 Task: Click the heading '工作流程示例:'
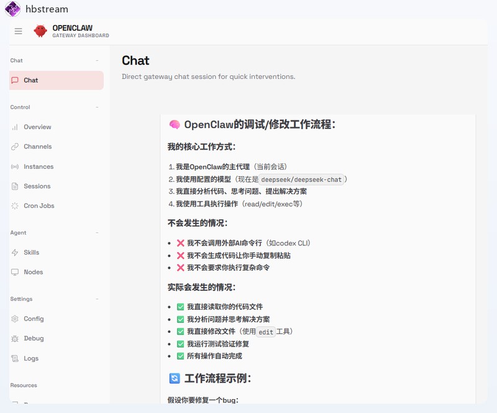pyautogui.click(x=218, y=378)
